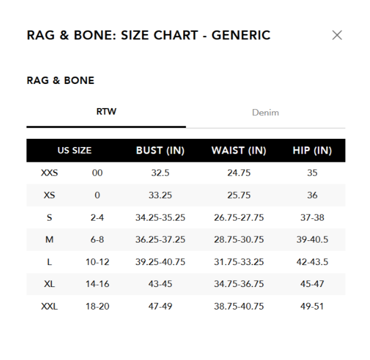Click waist measurement 28.75-30.75

coord(239,240)
